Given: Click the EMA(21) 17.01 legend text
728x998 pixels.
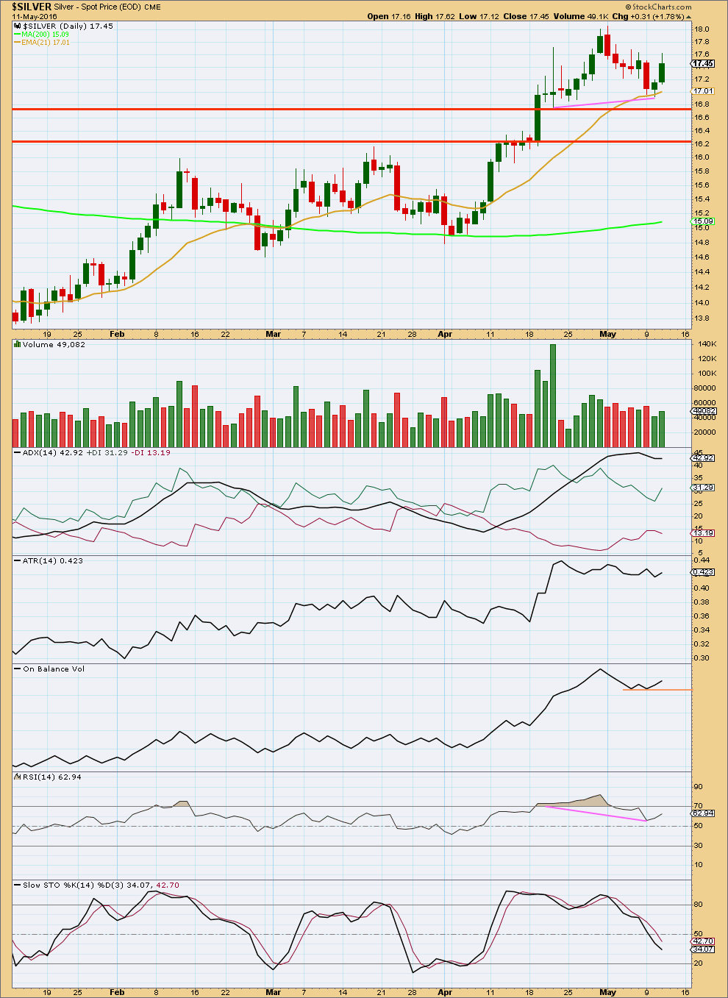Looking at the screenshot, I should [46, 43].
